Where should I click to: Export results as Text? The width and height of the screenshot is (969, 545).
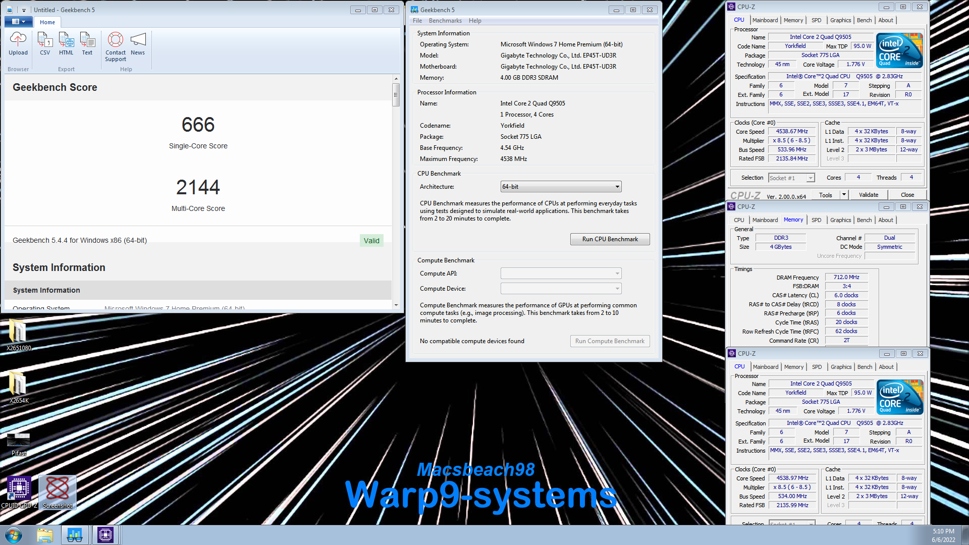click(x=87, y=43)
